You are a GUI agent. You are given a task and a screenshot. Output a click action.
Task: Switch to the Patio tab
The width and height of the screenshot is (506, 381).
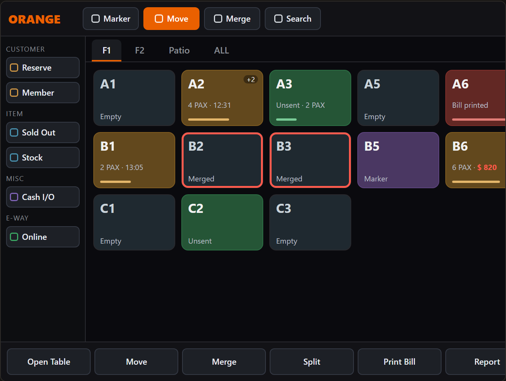(179, 50)
